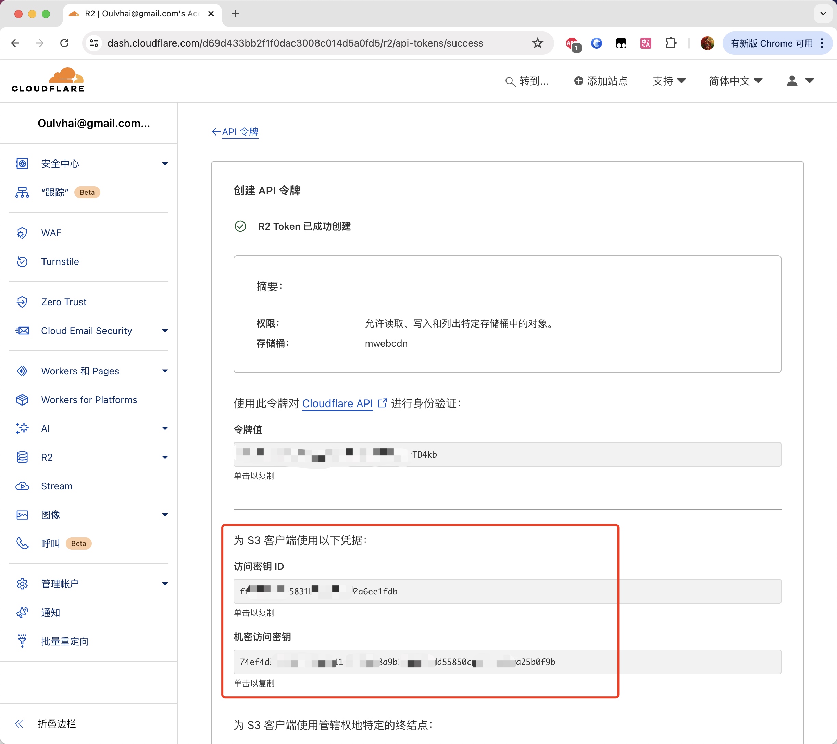Open the Cloudflare API documentation link

[x=337, y=403]
